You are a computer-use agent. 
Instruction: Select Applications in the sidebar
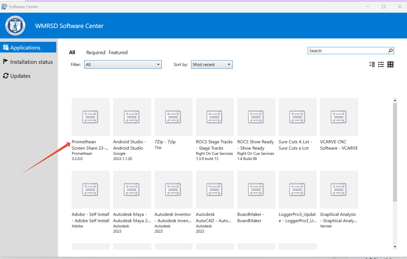[28, 47]
